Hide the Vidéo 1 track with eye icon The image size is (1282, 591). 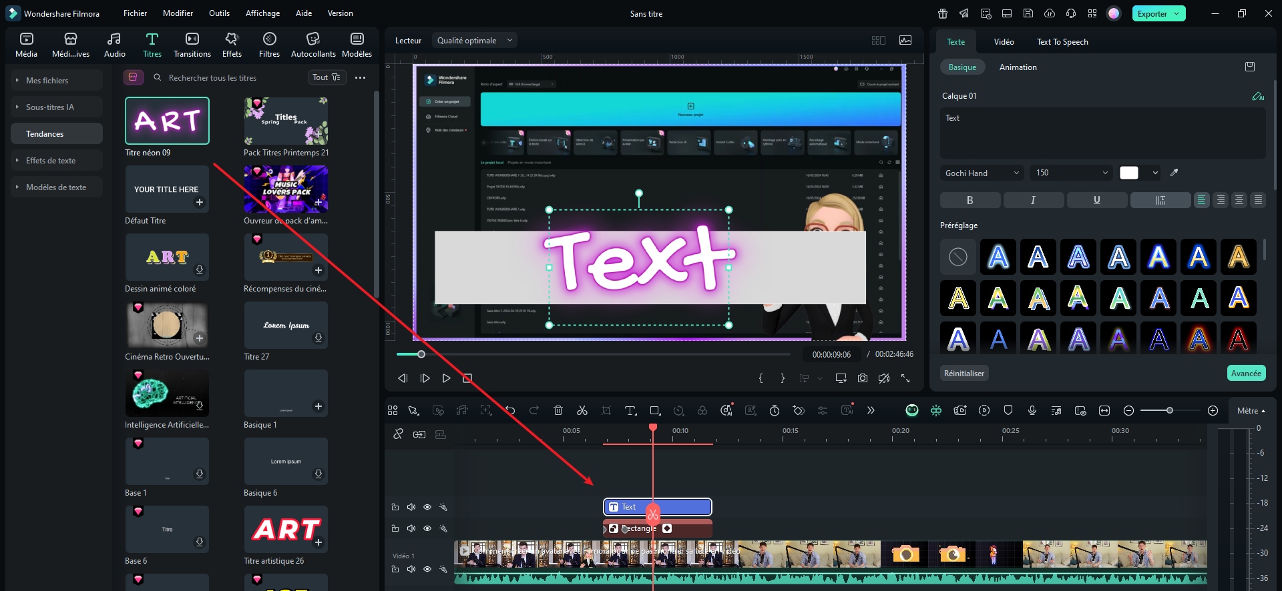(x=427, y=569)
